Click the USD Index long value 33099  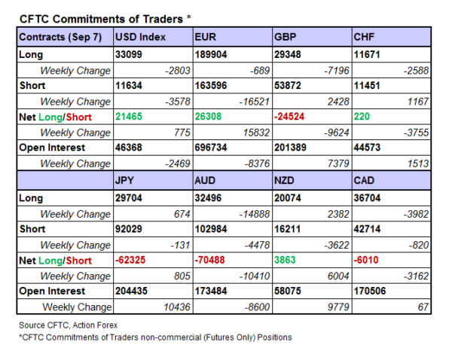coord(130,55)
